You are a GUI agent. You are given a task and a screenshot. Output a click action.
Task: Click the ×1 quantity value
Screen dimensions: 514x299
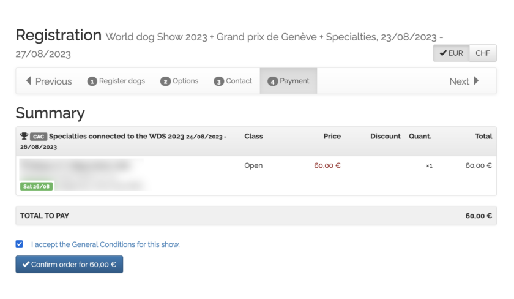pyautogui.click(x=429, y=166)
